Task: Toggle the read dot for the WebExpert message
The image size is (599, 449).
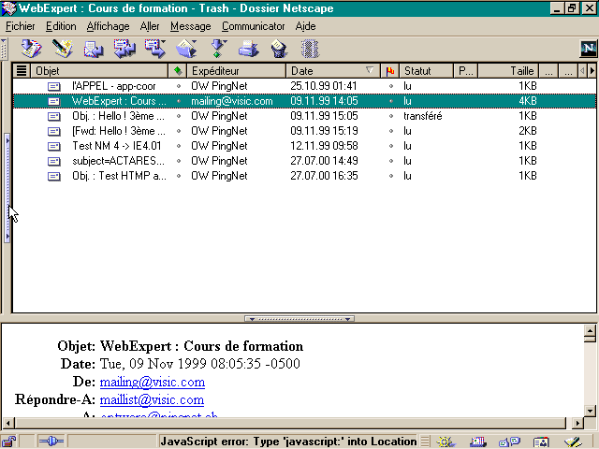Action: pyautogui.click(x=179, y=101)
